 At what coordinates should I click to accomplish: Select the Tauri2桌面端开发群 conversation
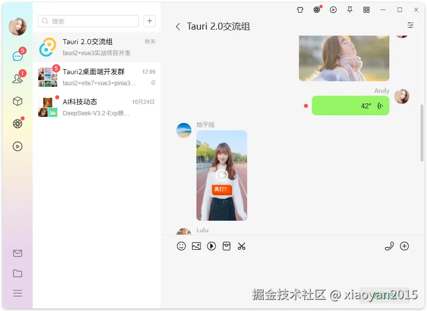(x=95, y=76)
